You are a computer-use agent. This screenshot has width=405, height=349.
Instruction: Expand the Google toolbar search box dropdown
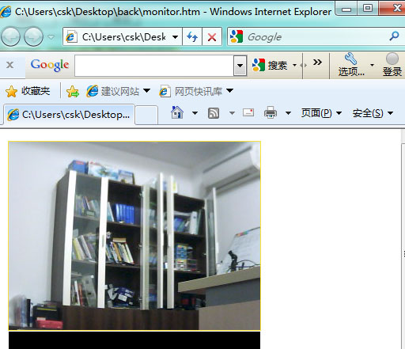(x=240, y=66)
